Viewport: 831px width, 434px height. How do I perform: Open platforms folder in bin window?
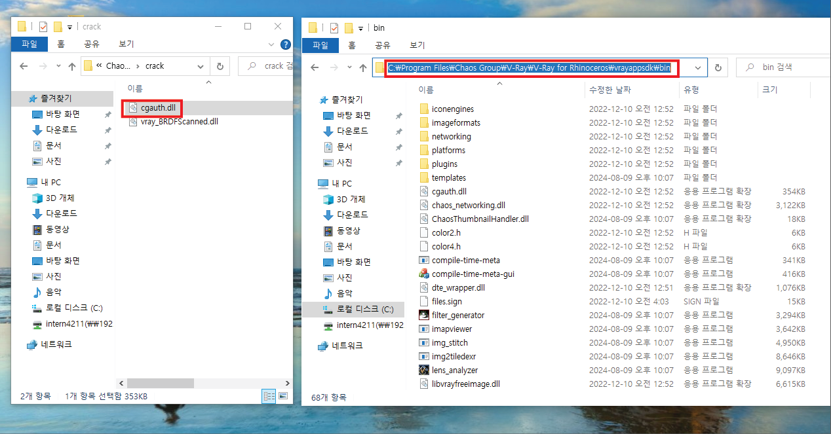coord(448,150)
